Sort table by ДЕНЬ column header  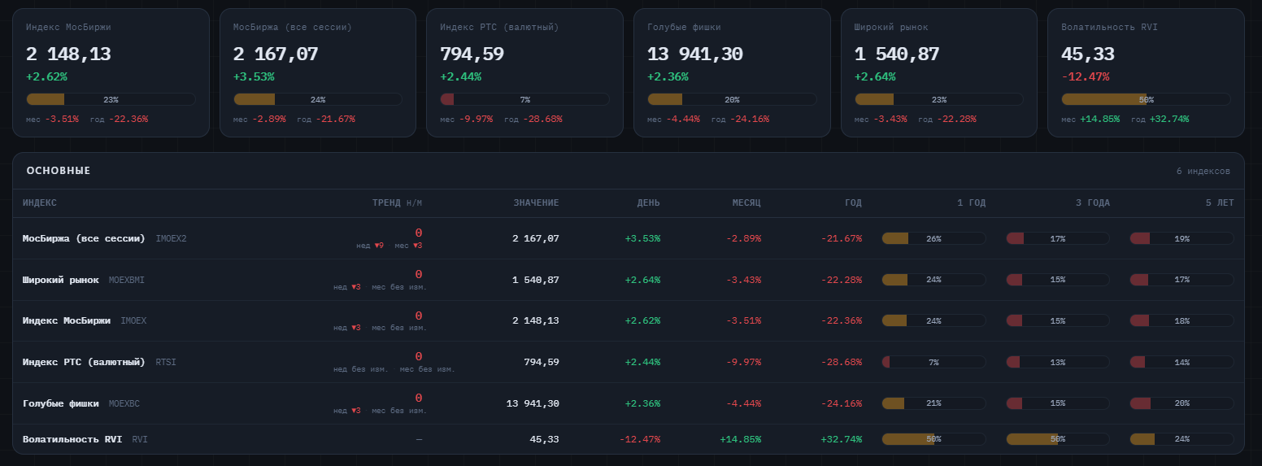648,203
